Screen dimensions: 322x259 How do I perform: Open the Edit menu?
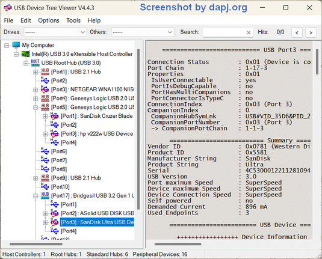tap(26, 20)
